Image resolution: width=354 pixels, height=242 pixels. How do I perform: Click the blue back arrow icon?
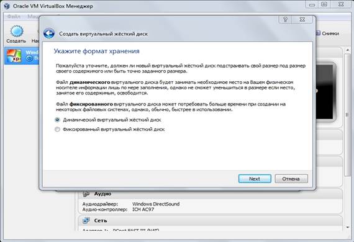click(49, 34)
